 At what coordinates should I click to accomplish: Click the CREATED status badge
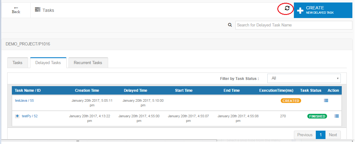point(291,101)
